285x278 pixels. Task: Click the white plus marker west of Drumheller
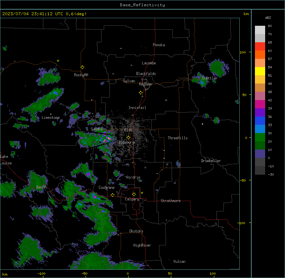point(202,124)
